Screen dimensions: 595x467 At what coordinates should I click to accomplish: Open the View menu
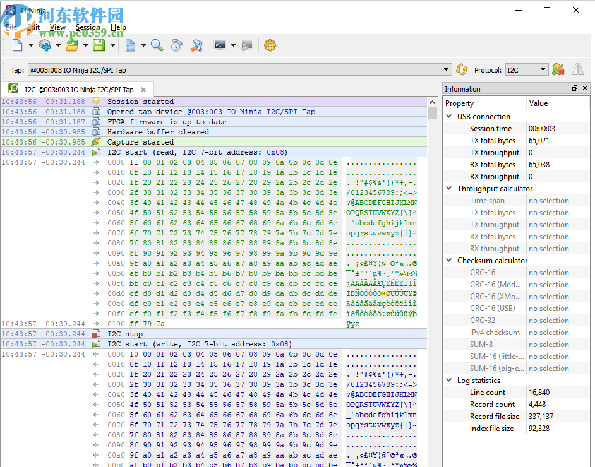click(57, 27)
